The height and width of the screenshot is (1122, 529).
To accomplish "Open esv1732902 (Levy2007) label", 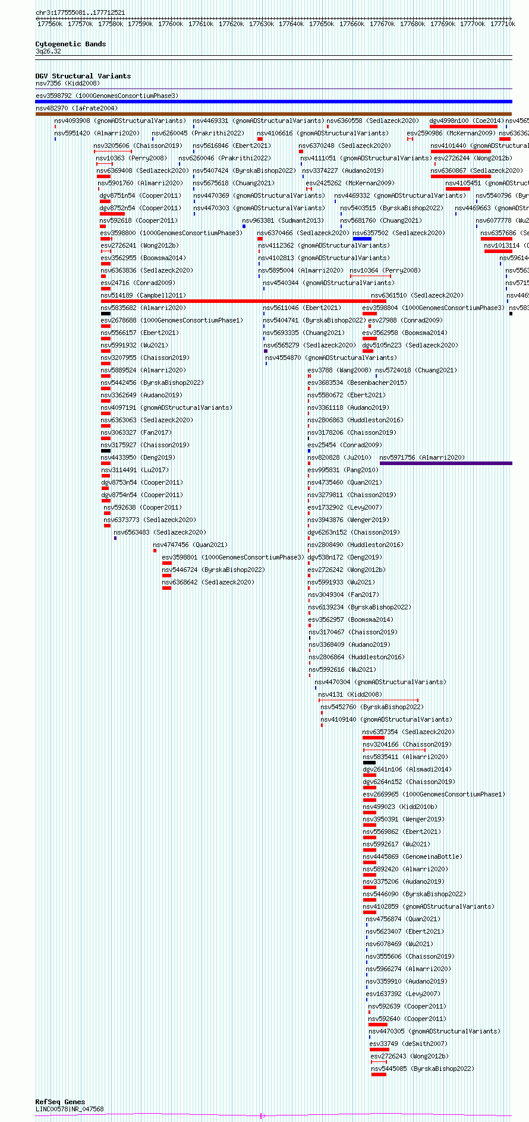I will coord(345,507).
